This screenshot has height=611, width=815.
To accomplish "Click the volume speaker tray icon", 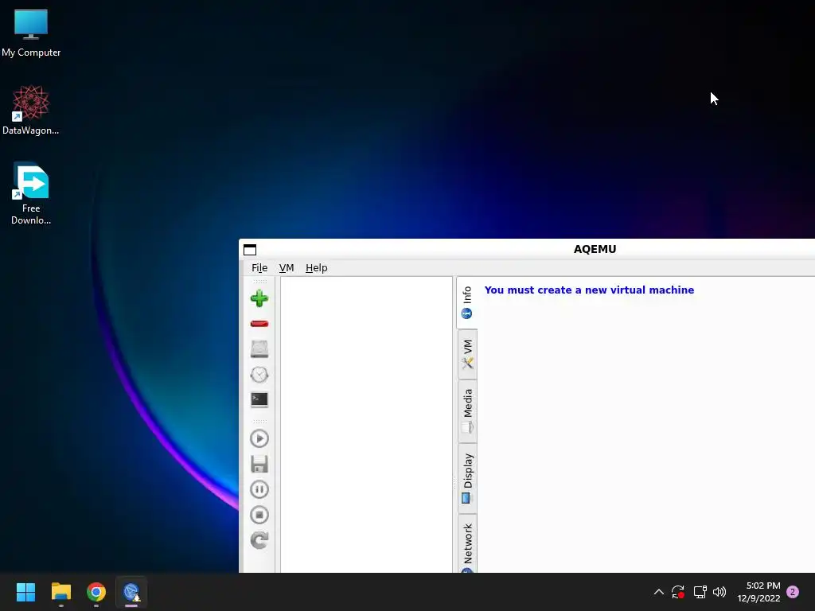I will pyautogui.click(x=719, y=592).
